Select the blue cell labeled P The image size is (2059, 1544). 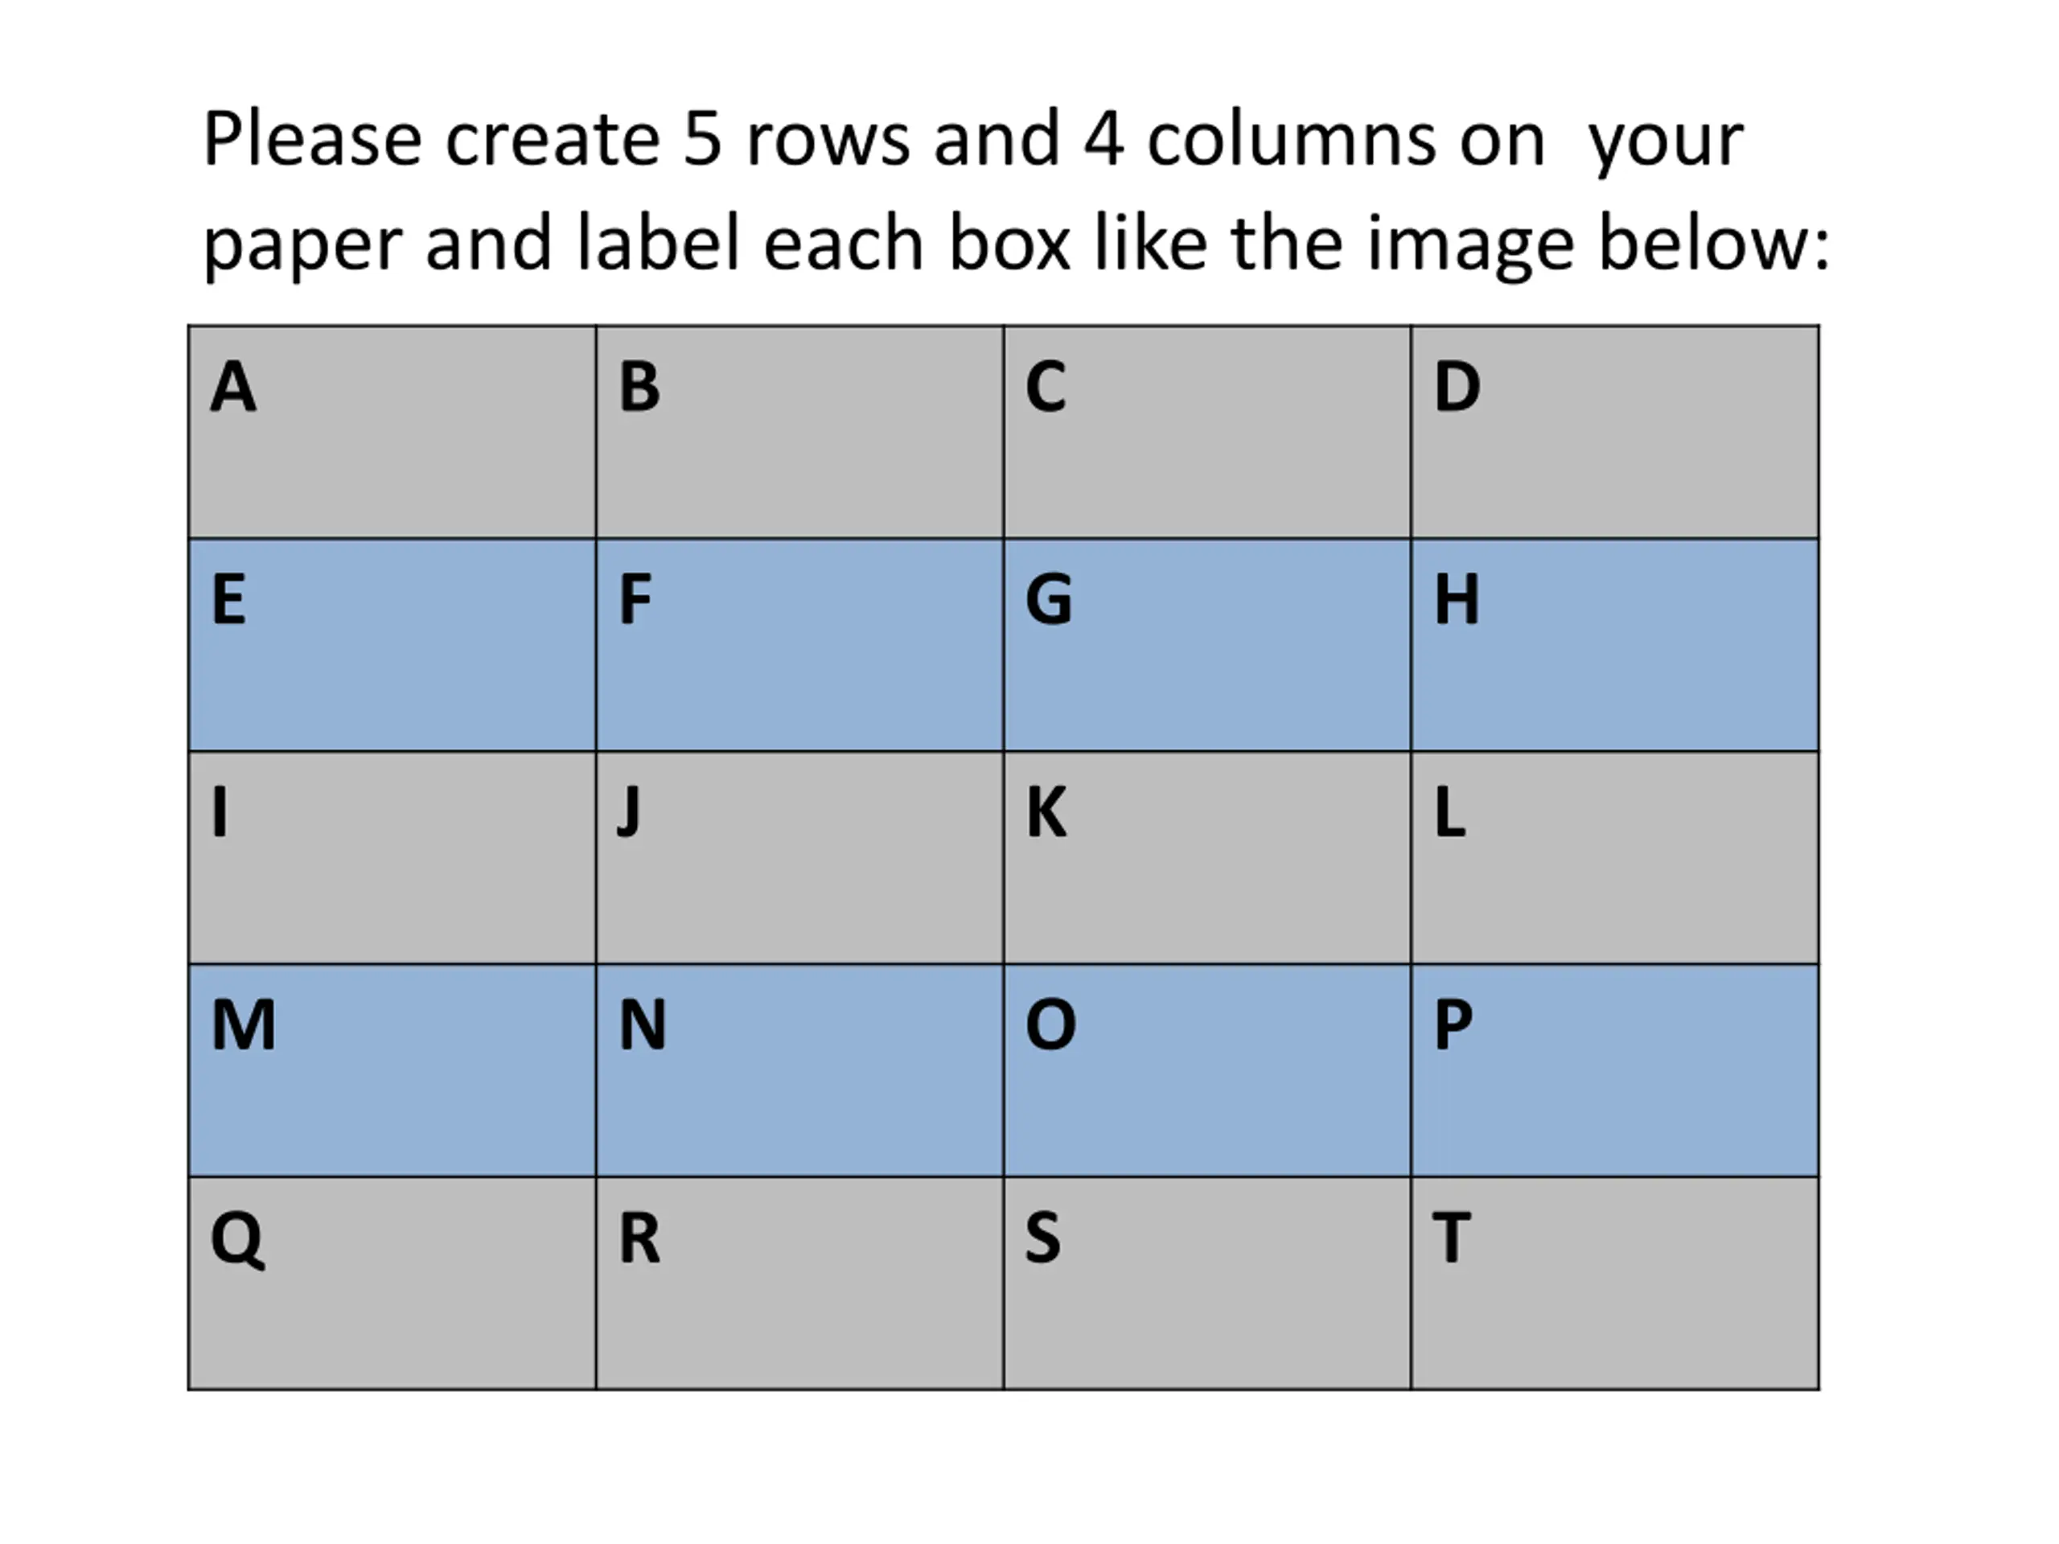(1615, 1070)
